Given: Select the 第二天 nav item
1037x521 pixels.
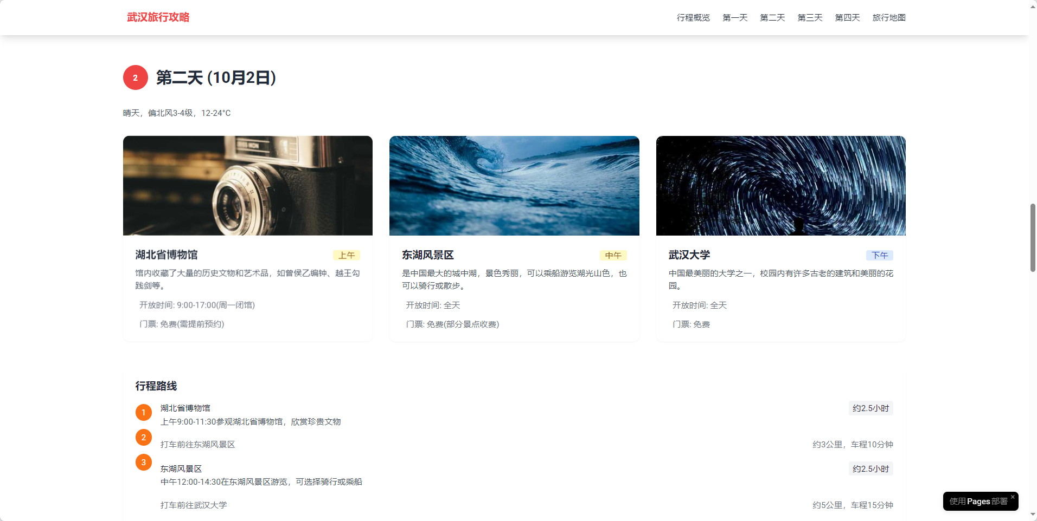Looking at the screenshot, I should 772,18.
